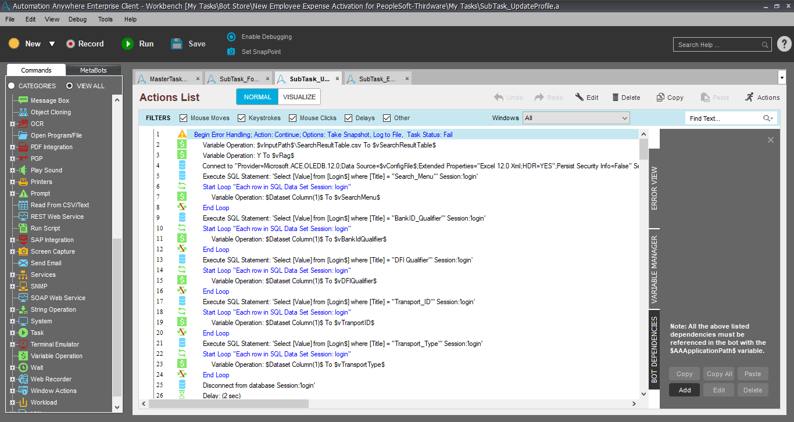Open the New button dropdown arrow

coord(52,44)
